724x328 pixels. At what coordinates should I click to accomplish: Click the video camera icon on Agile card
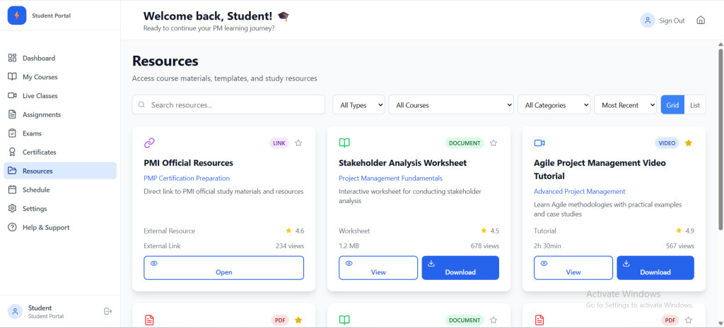tap(539, 143)
